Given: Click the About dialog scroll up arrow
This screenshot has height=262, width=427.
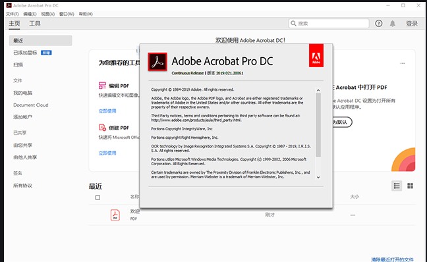Looking at the screenshot, I should click(x=318, y=90).
